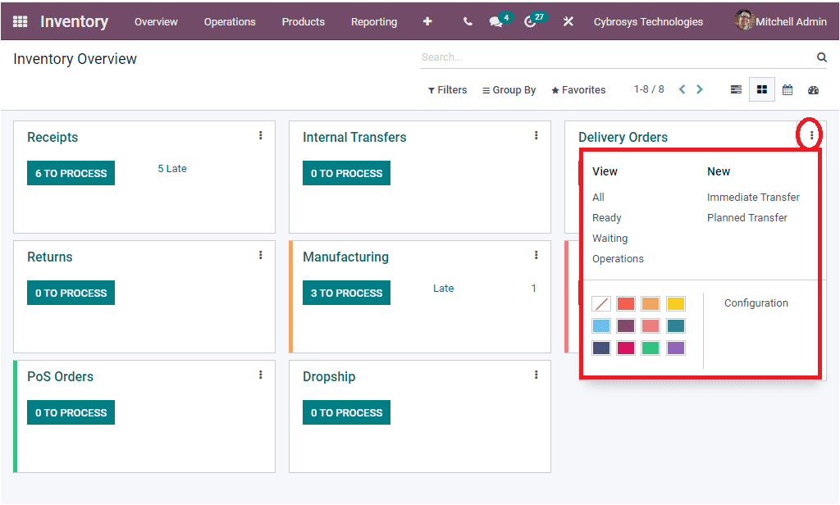Open the Delivery Orders kanban options menu

pos(810,134)
